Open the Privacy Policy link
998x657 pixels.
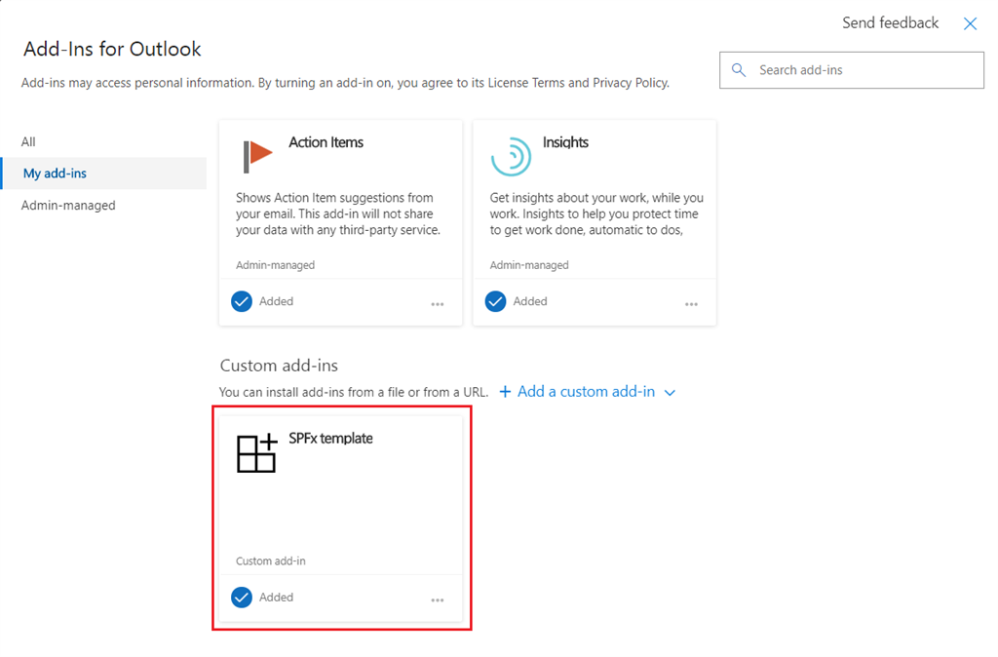tap(628, 83)
